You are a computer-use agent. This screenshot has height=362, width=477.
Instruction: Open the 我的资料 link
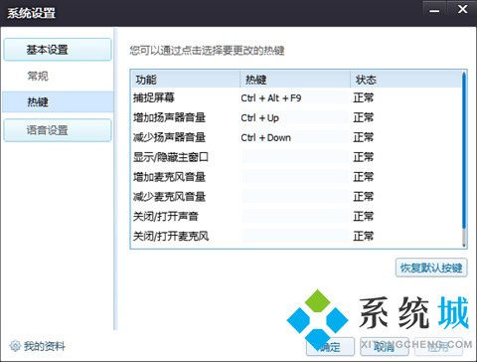pos(44,346)
